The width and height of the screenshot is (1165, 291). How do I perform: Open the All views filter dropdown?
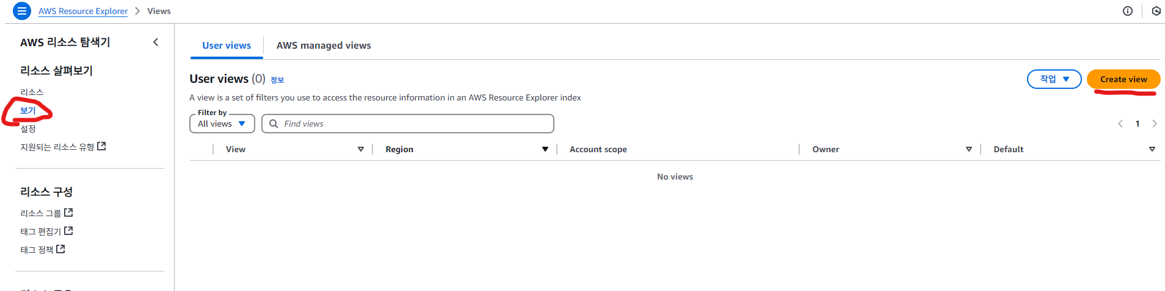(x=222, y=124)
